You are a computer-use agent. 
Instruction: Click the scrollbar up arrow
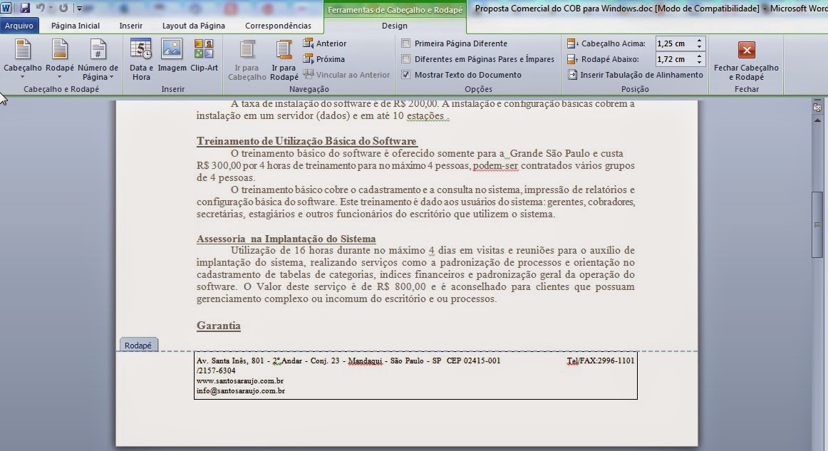coord(817,120)
